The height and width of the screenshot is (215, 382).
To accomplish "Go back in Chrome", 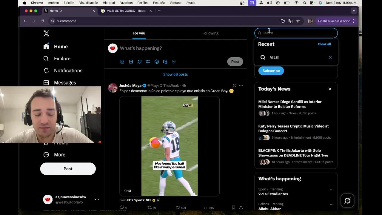I will [x=25, y=21].
